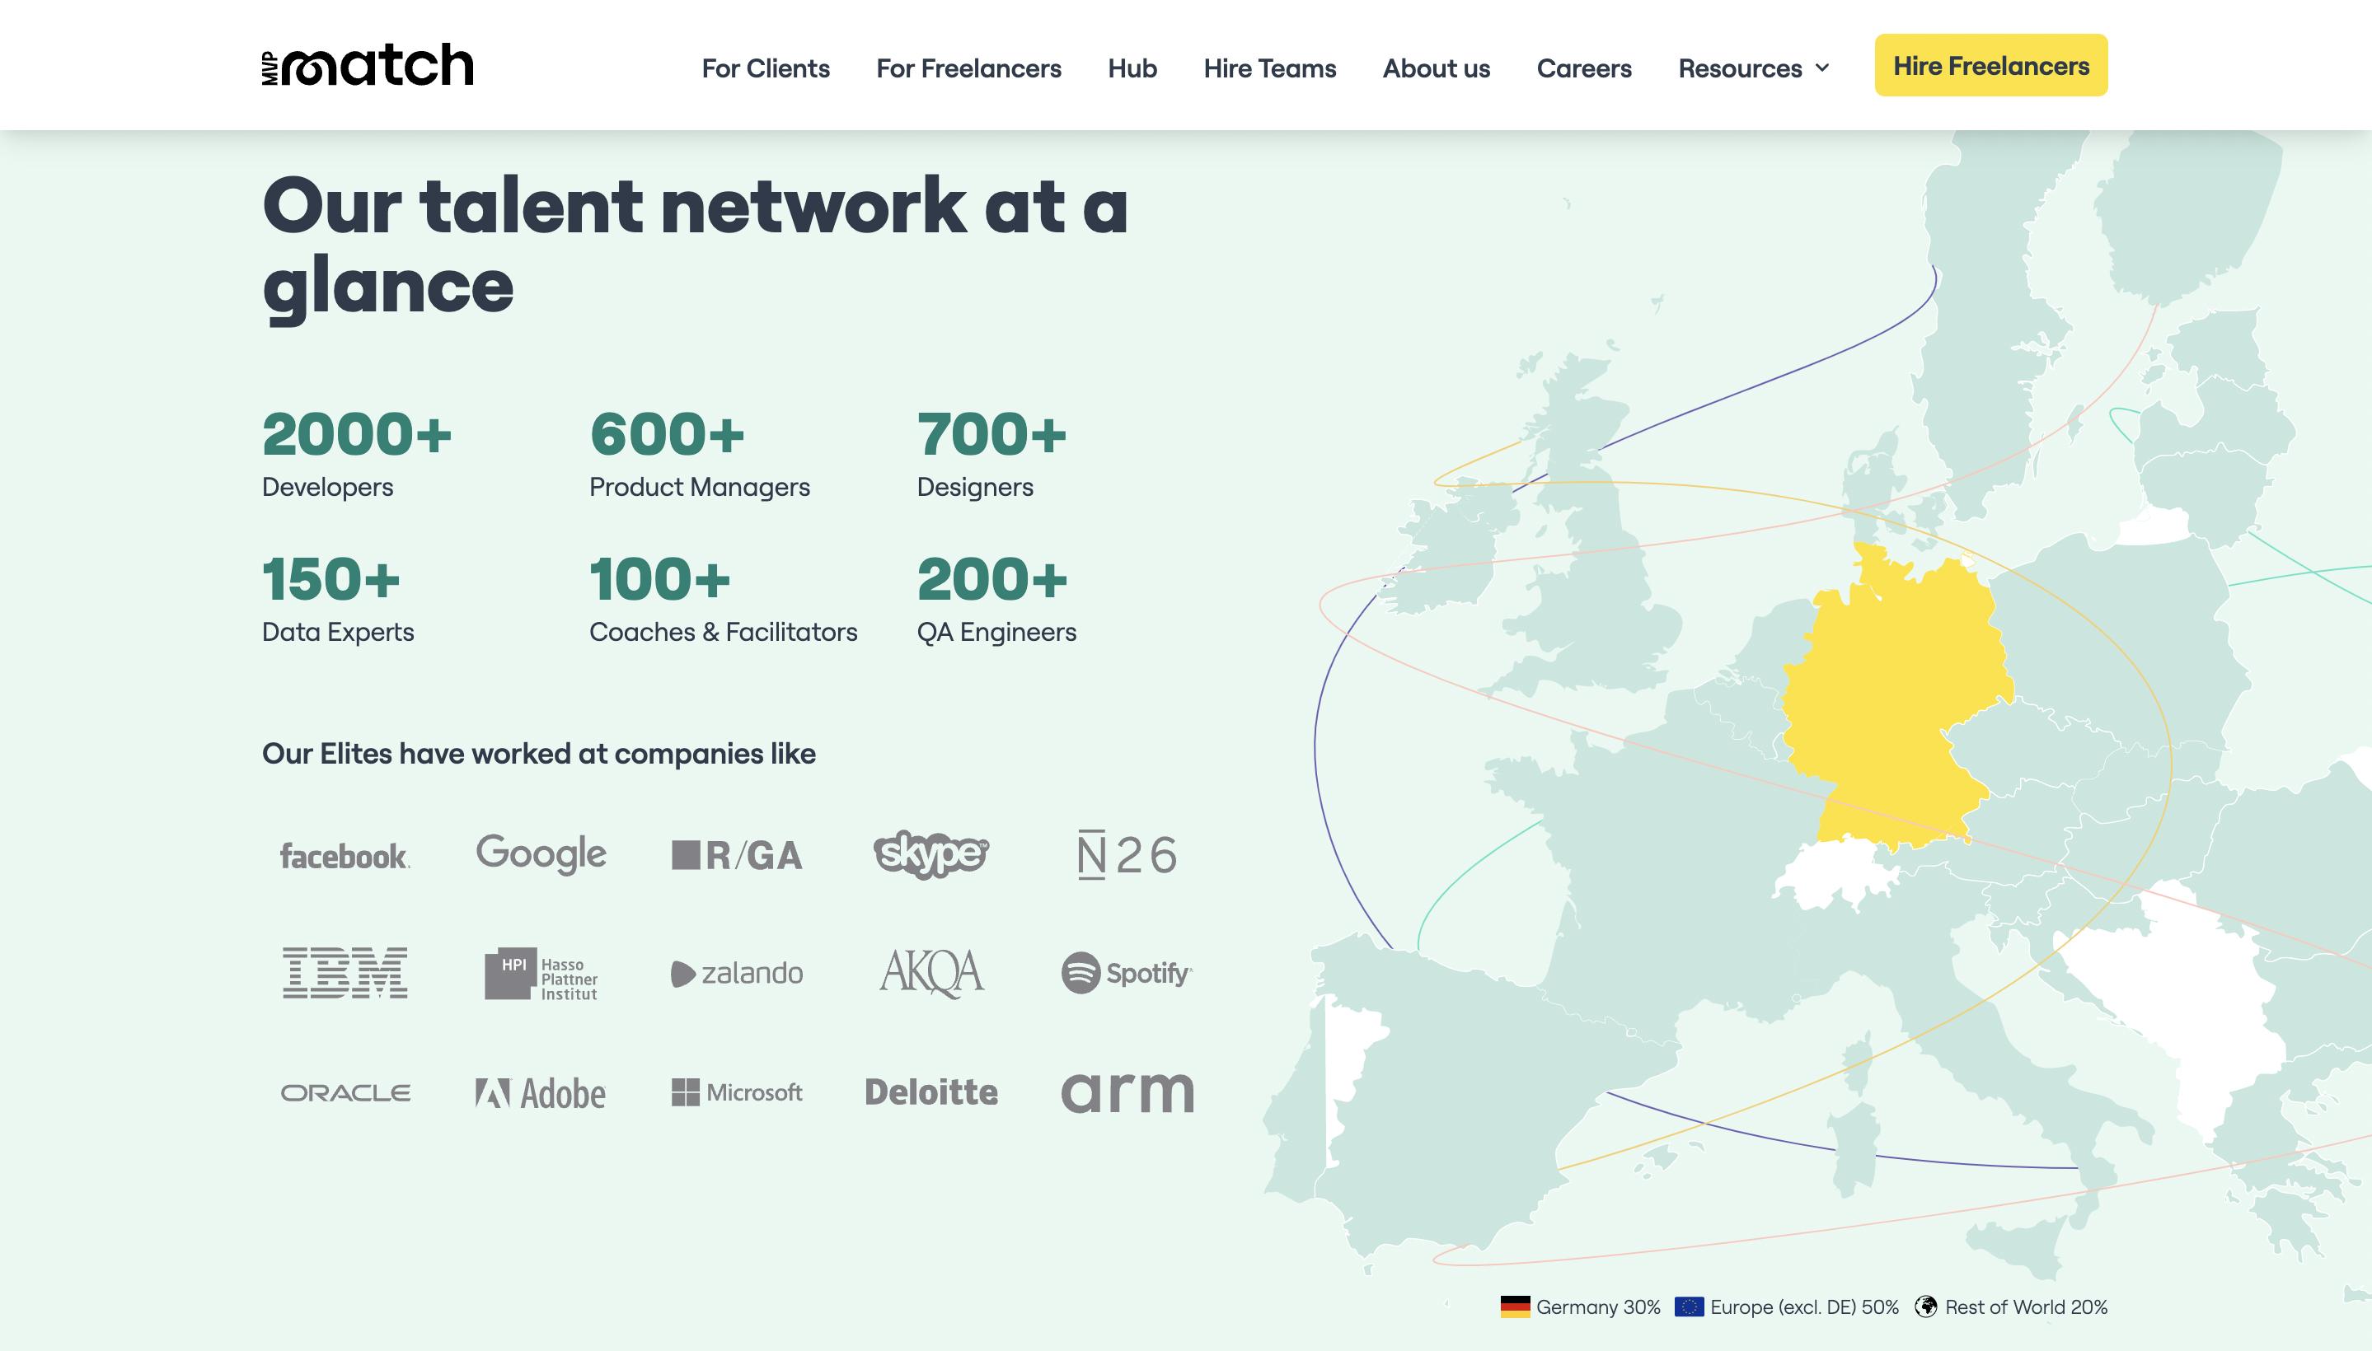Click the 'Data Experts' label
Image resolution: width=2372 pixels, height=1351 pixels.
[x=338, y=632]
